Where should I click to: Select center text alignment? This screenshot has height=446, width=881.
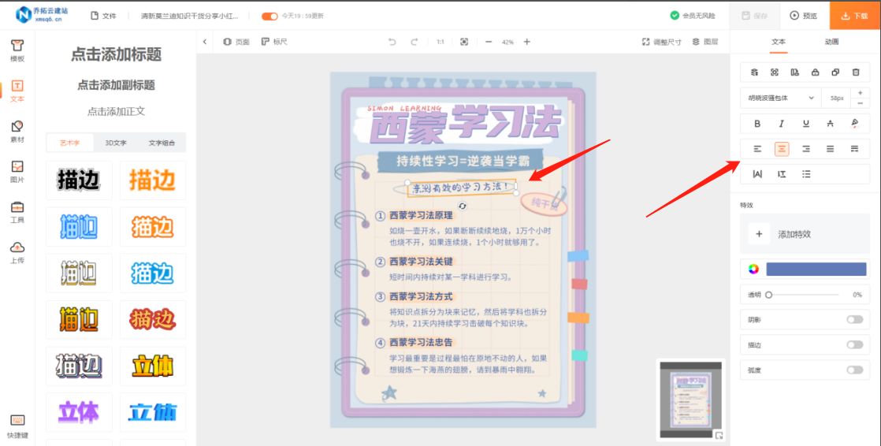pos(782,149)
